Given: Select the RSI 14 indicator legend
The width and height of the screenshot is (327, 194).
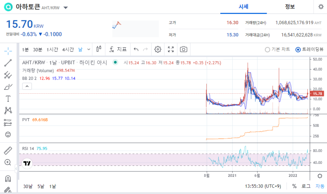Looking at the screenshot, I should 28,148.
